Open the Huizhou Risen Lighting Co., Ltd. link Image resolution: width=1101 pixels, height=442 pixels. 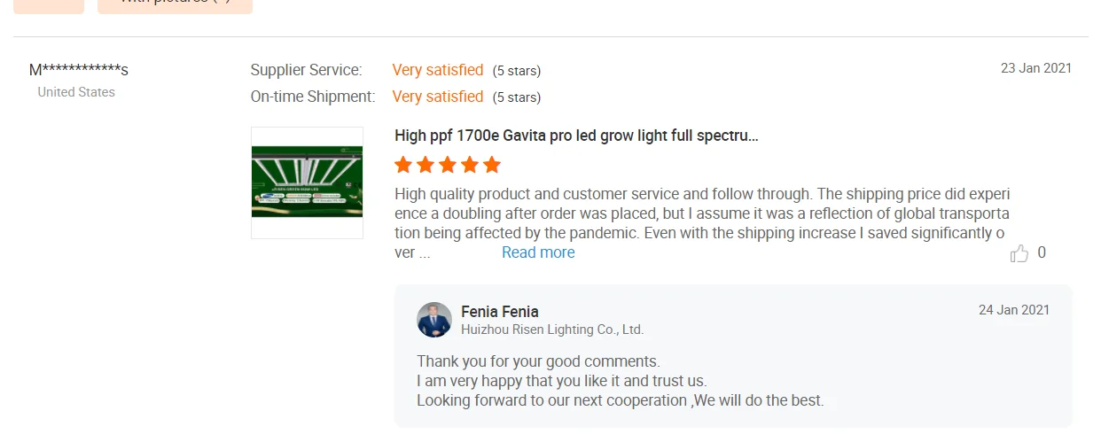[551, 330]
